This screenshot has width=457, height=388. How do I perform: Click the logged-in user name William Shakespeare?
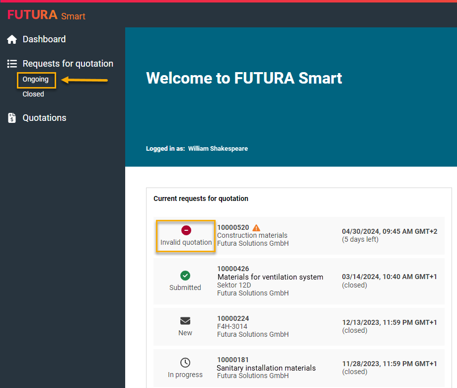(218, 149)
